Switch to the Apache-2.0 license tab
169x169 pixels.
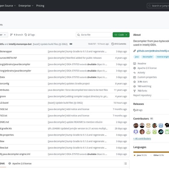click(20, 163)
